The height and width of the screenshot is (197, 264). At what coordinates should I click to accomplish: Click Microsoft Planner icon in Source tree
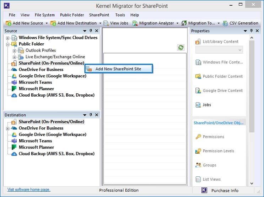coord(14,89)
